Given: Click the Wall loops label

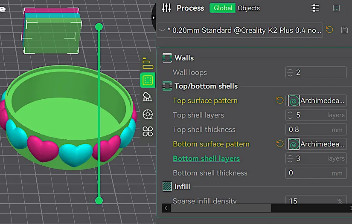Looking at the screenshot, I should pos(190,72).
